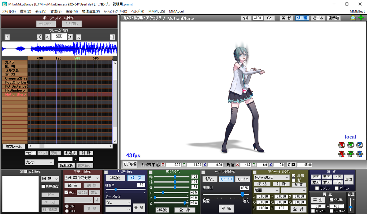The height and width of the screenshot is (214, 367).
Task: Click the green Y-axis move icon
Action: click(350, 154)
